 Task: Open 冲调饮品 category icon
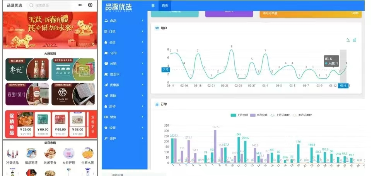tap(12, 154)
